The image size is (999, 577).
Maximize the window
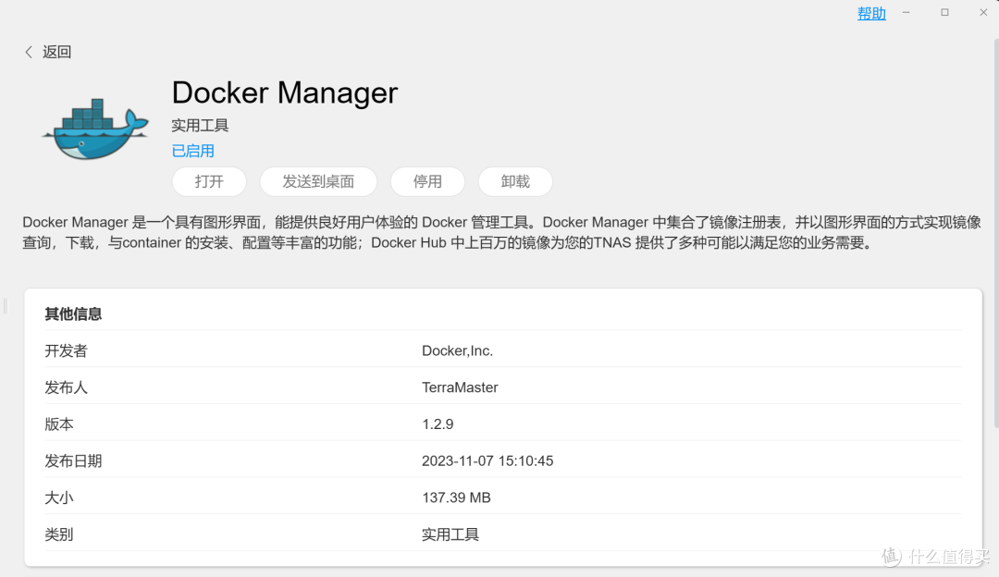point(944,13)
